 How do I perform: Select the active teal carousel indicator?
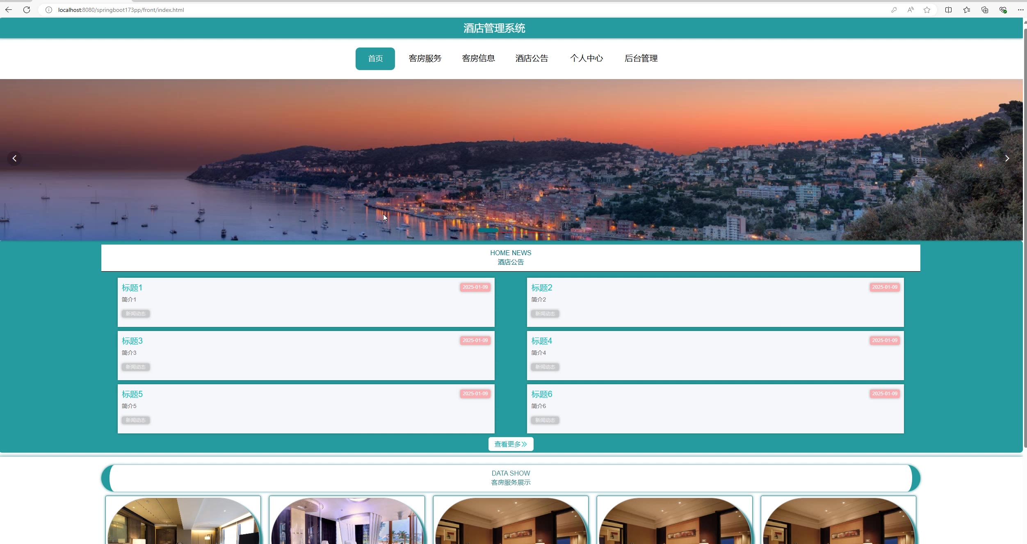(488, 231)
